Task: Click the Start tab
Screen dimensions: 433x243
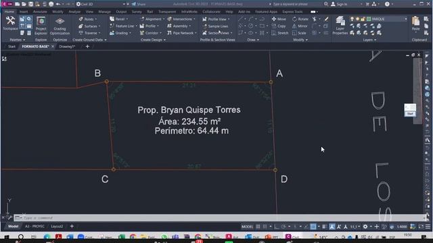Action: click(12, 47)
